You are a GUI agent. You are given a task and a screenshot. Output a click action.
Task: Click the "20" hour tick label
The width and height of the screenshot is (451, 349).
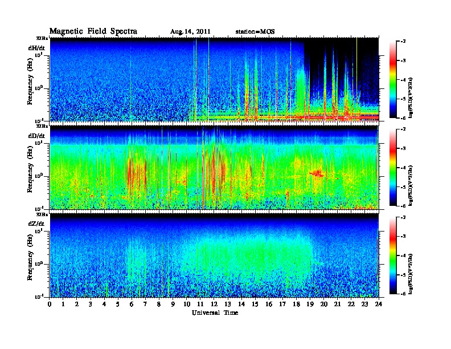tap(324, 305)
